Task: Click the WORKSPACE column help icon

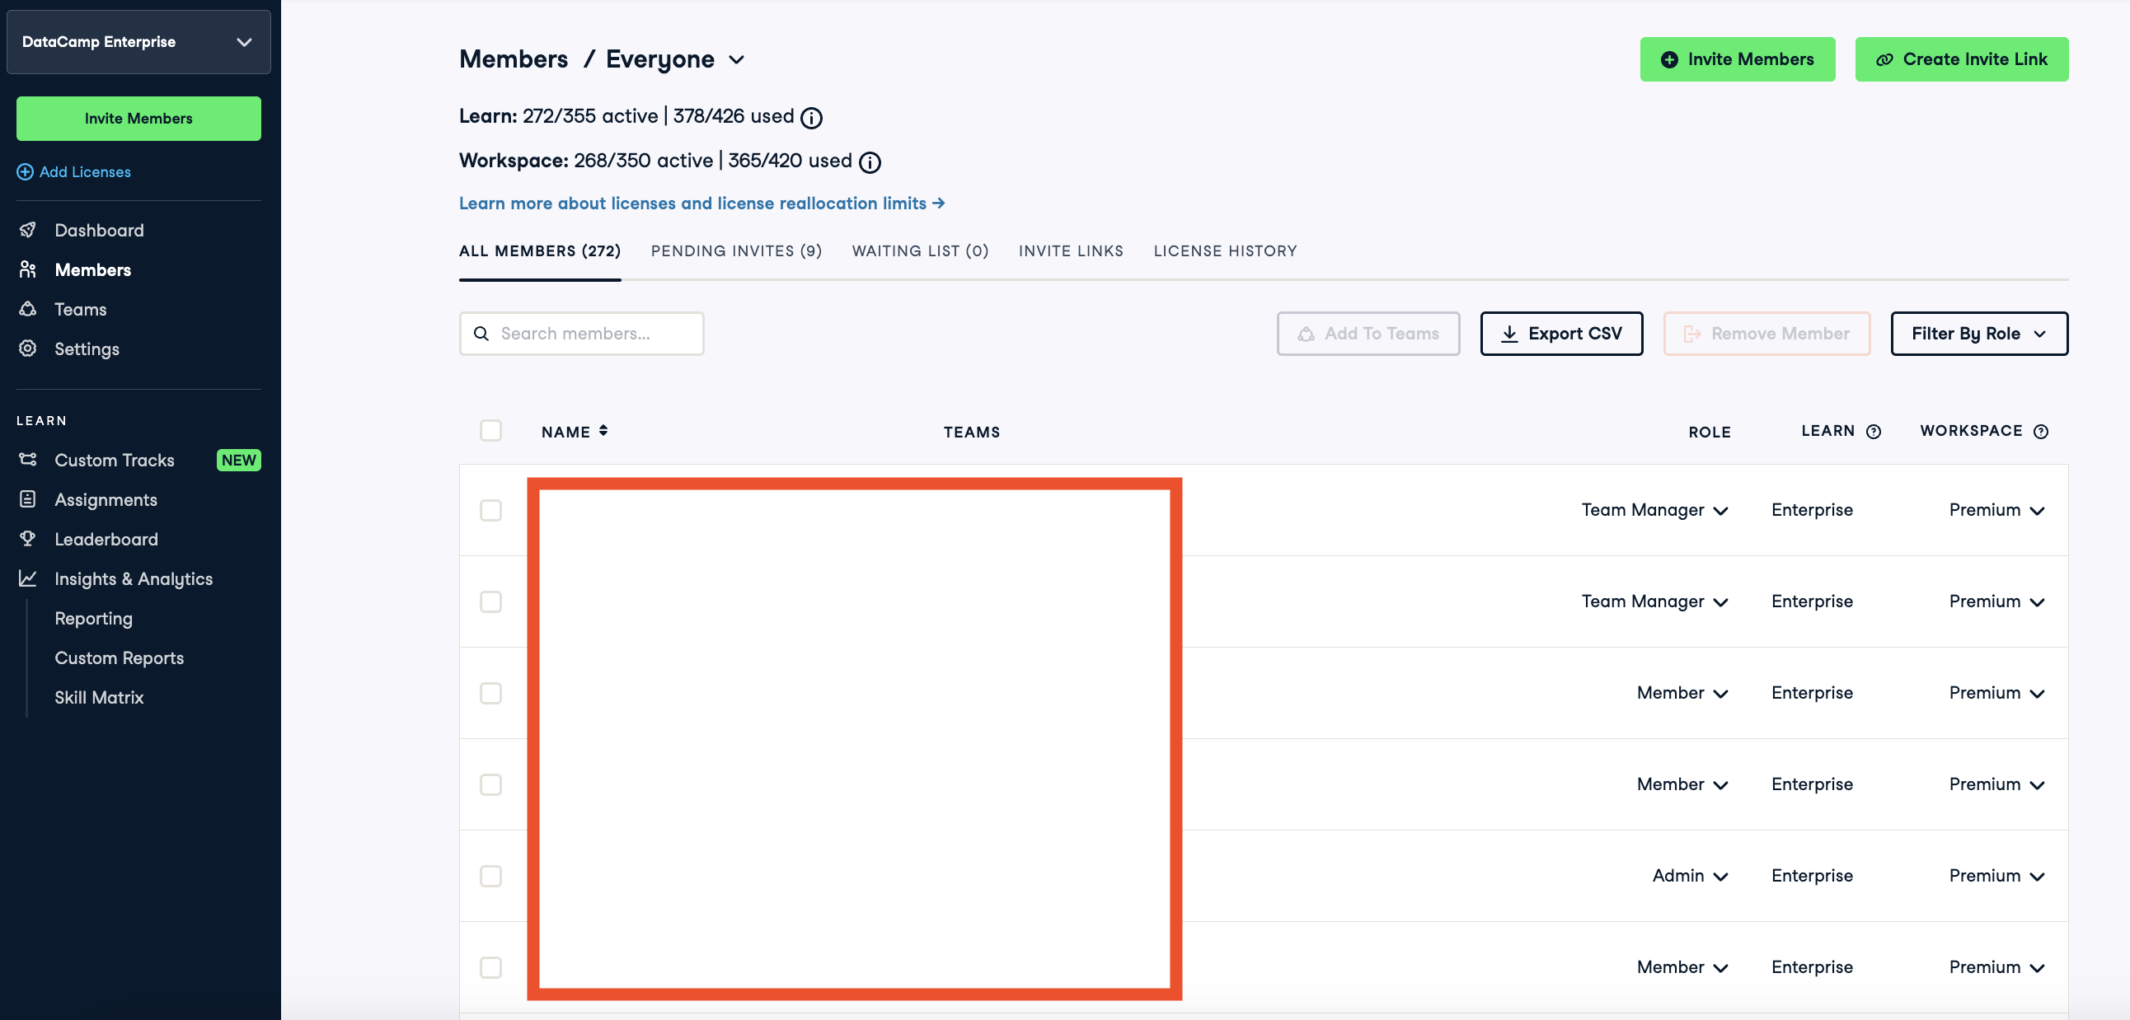Action: pyautogui.click(x=2040, y=432)
